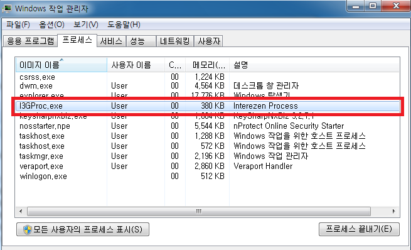Click the 2,860 KB memory value
This screenshot has width=411, height=250.
coord(210,166)
